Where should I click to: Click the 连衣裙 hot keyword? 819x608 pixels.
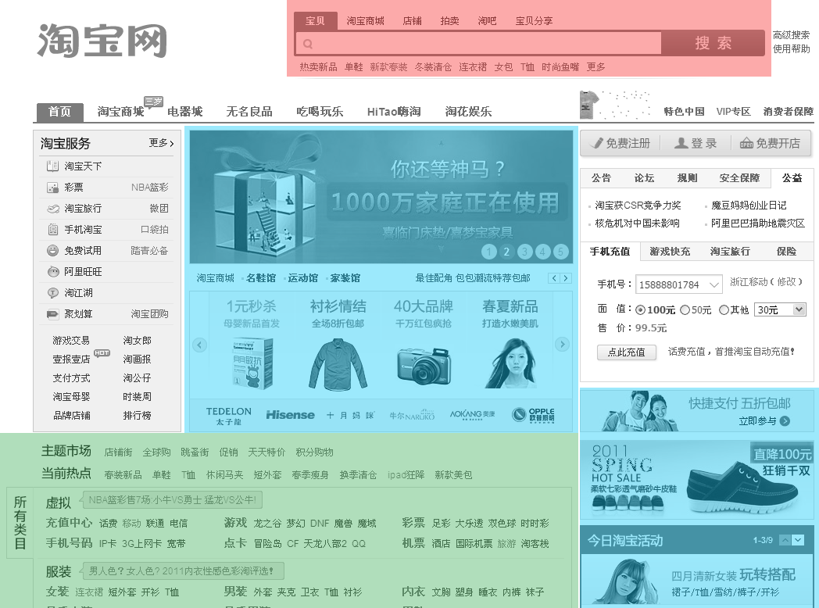point(473,67)
